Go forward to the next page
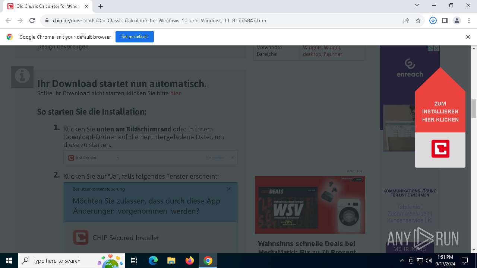 click(20, 20)
